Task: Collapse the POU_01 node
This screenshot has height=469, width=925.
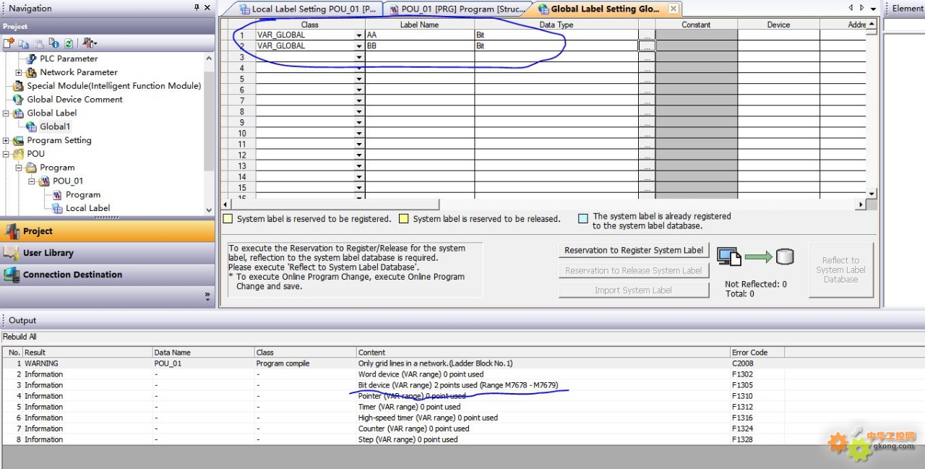Action: pyautogui.click(x=32, y=181)
